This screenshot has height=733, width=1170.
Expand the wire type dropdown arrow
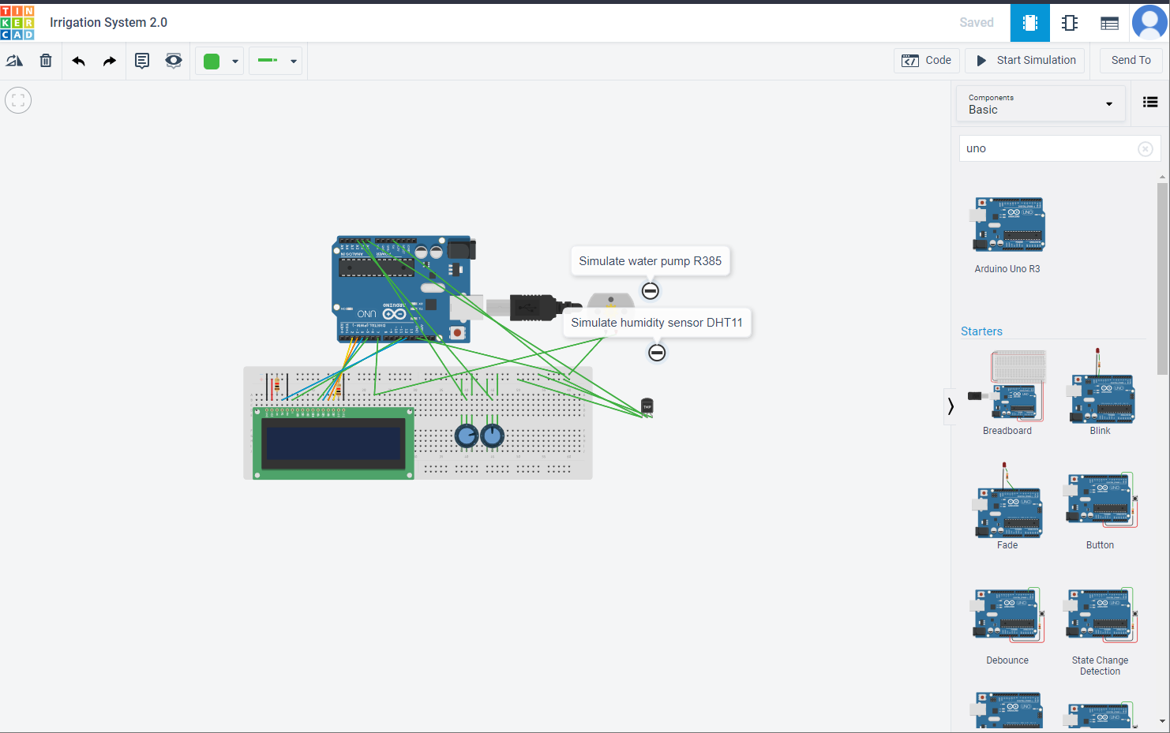tap(294, 62)
